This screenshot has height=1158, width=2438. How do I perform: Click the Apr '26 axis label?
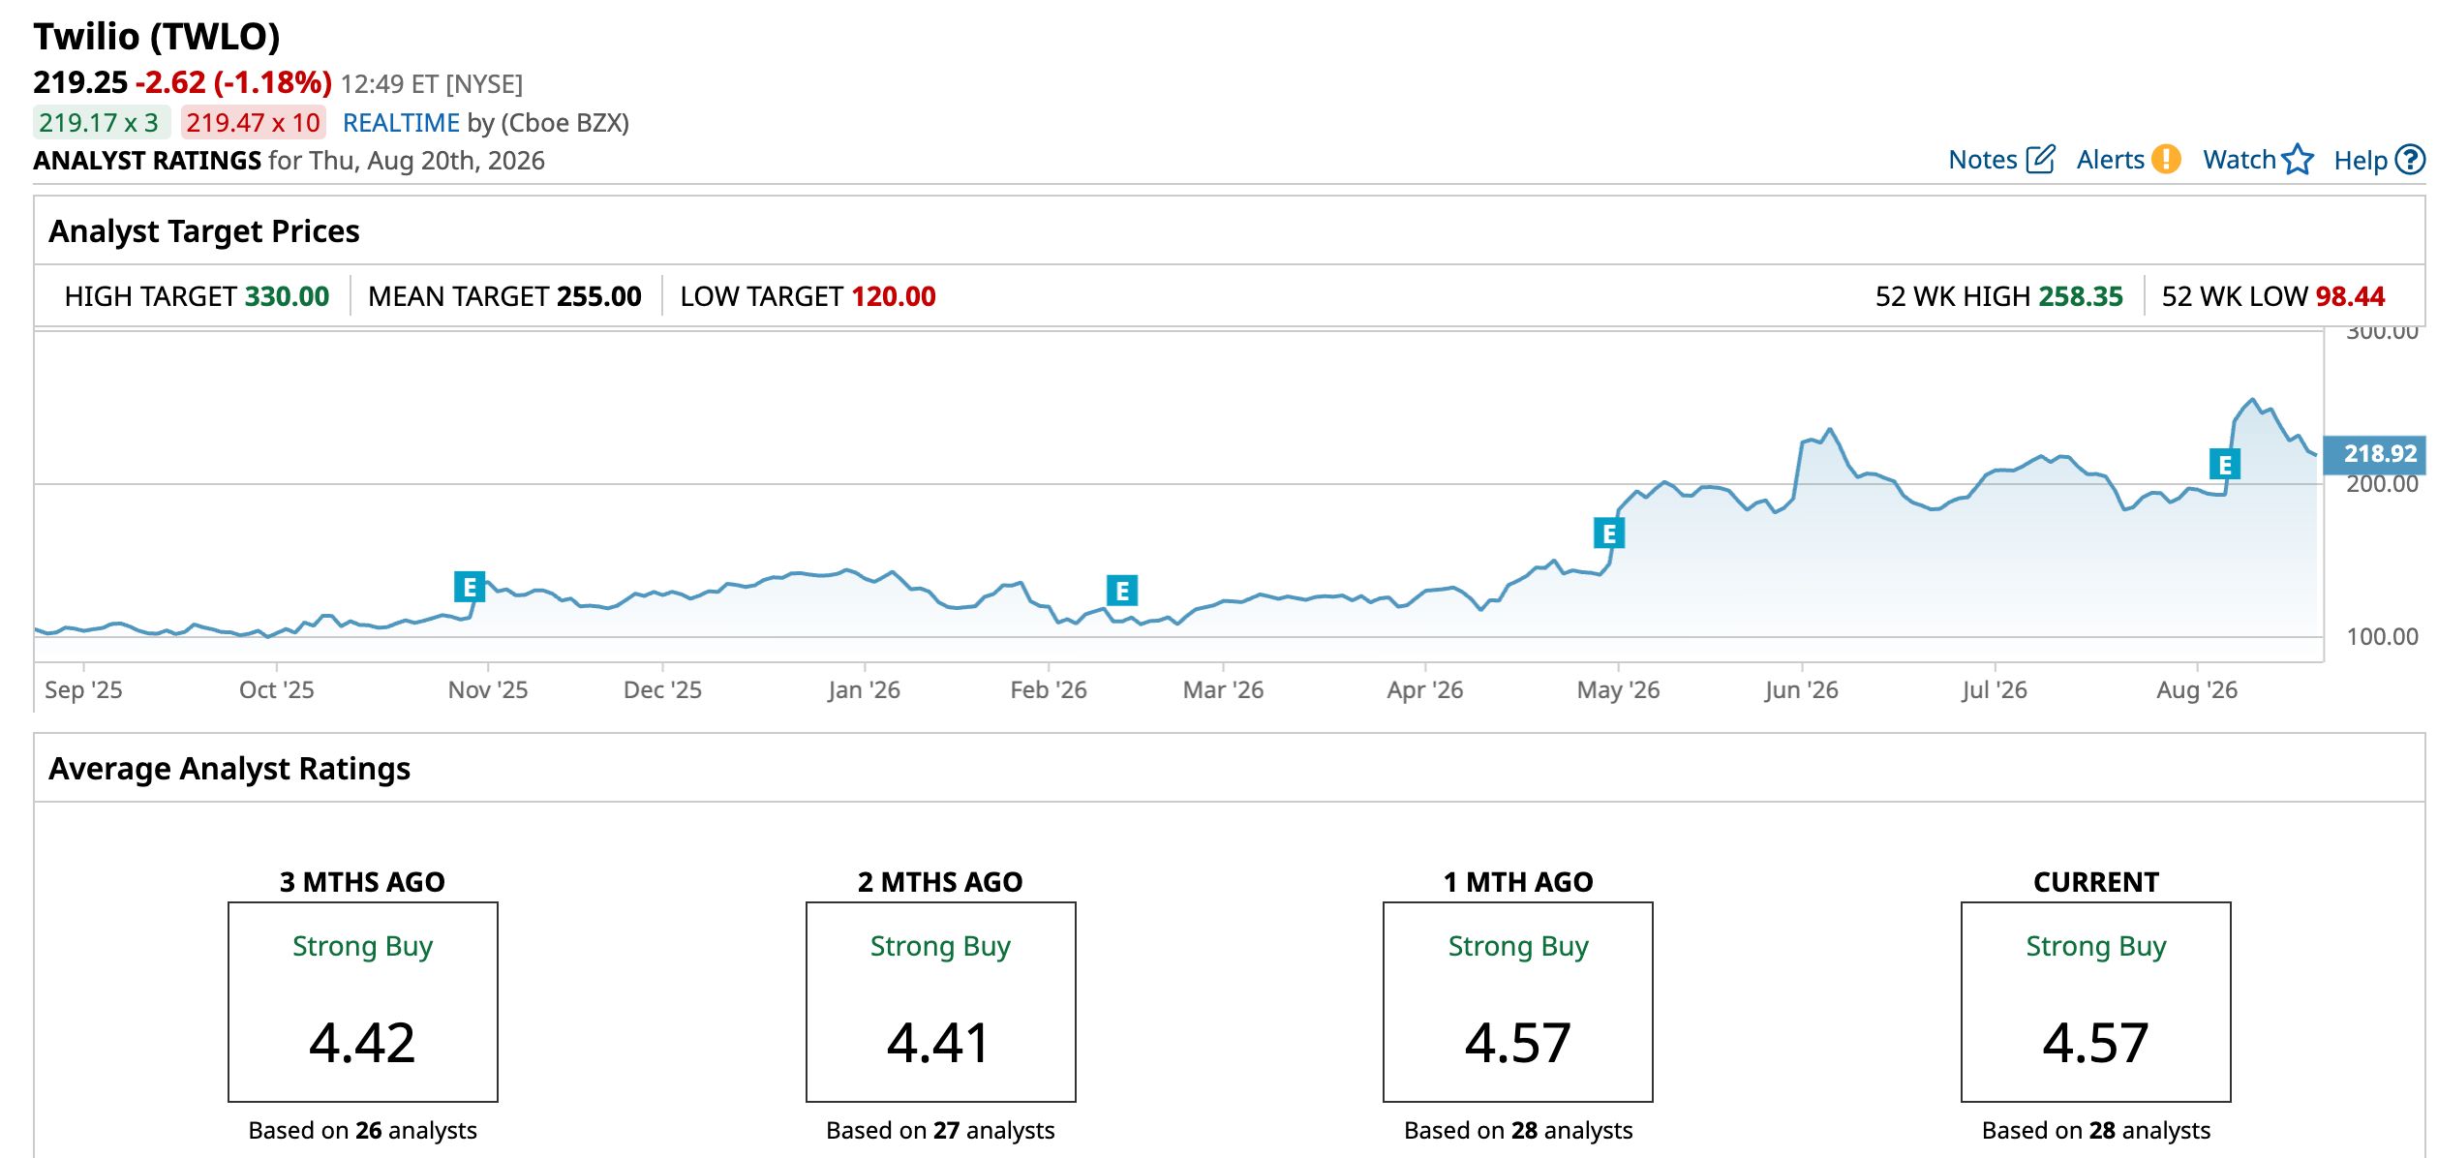pyautogui.click(x=1424, y=690)
